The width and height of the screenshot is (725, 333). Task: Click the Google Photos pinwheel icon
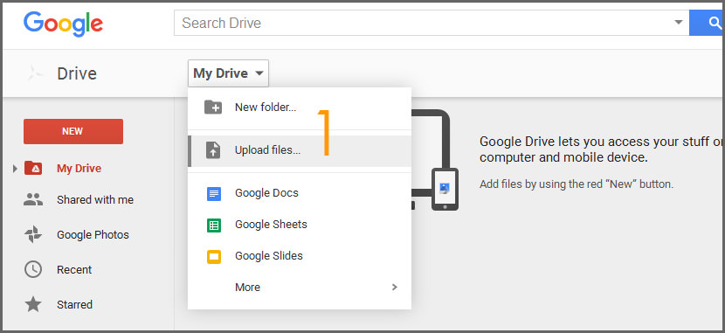pos(33,234)
